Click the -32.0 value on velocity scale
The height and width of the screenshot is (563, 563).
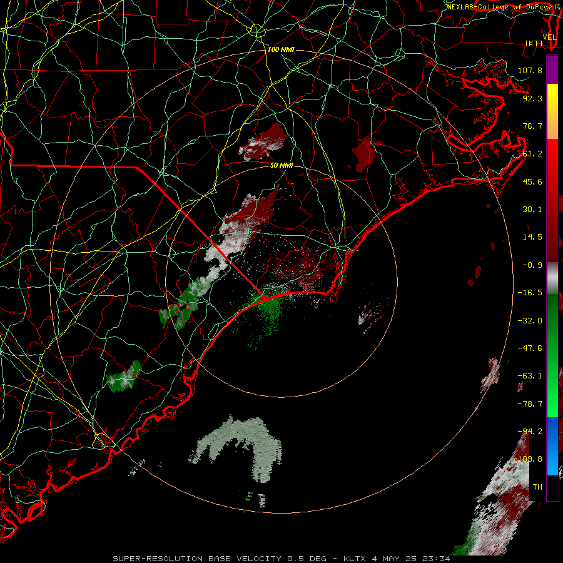(530, 321)
